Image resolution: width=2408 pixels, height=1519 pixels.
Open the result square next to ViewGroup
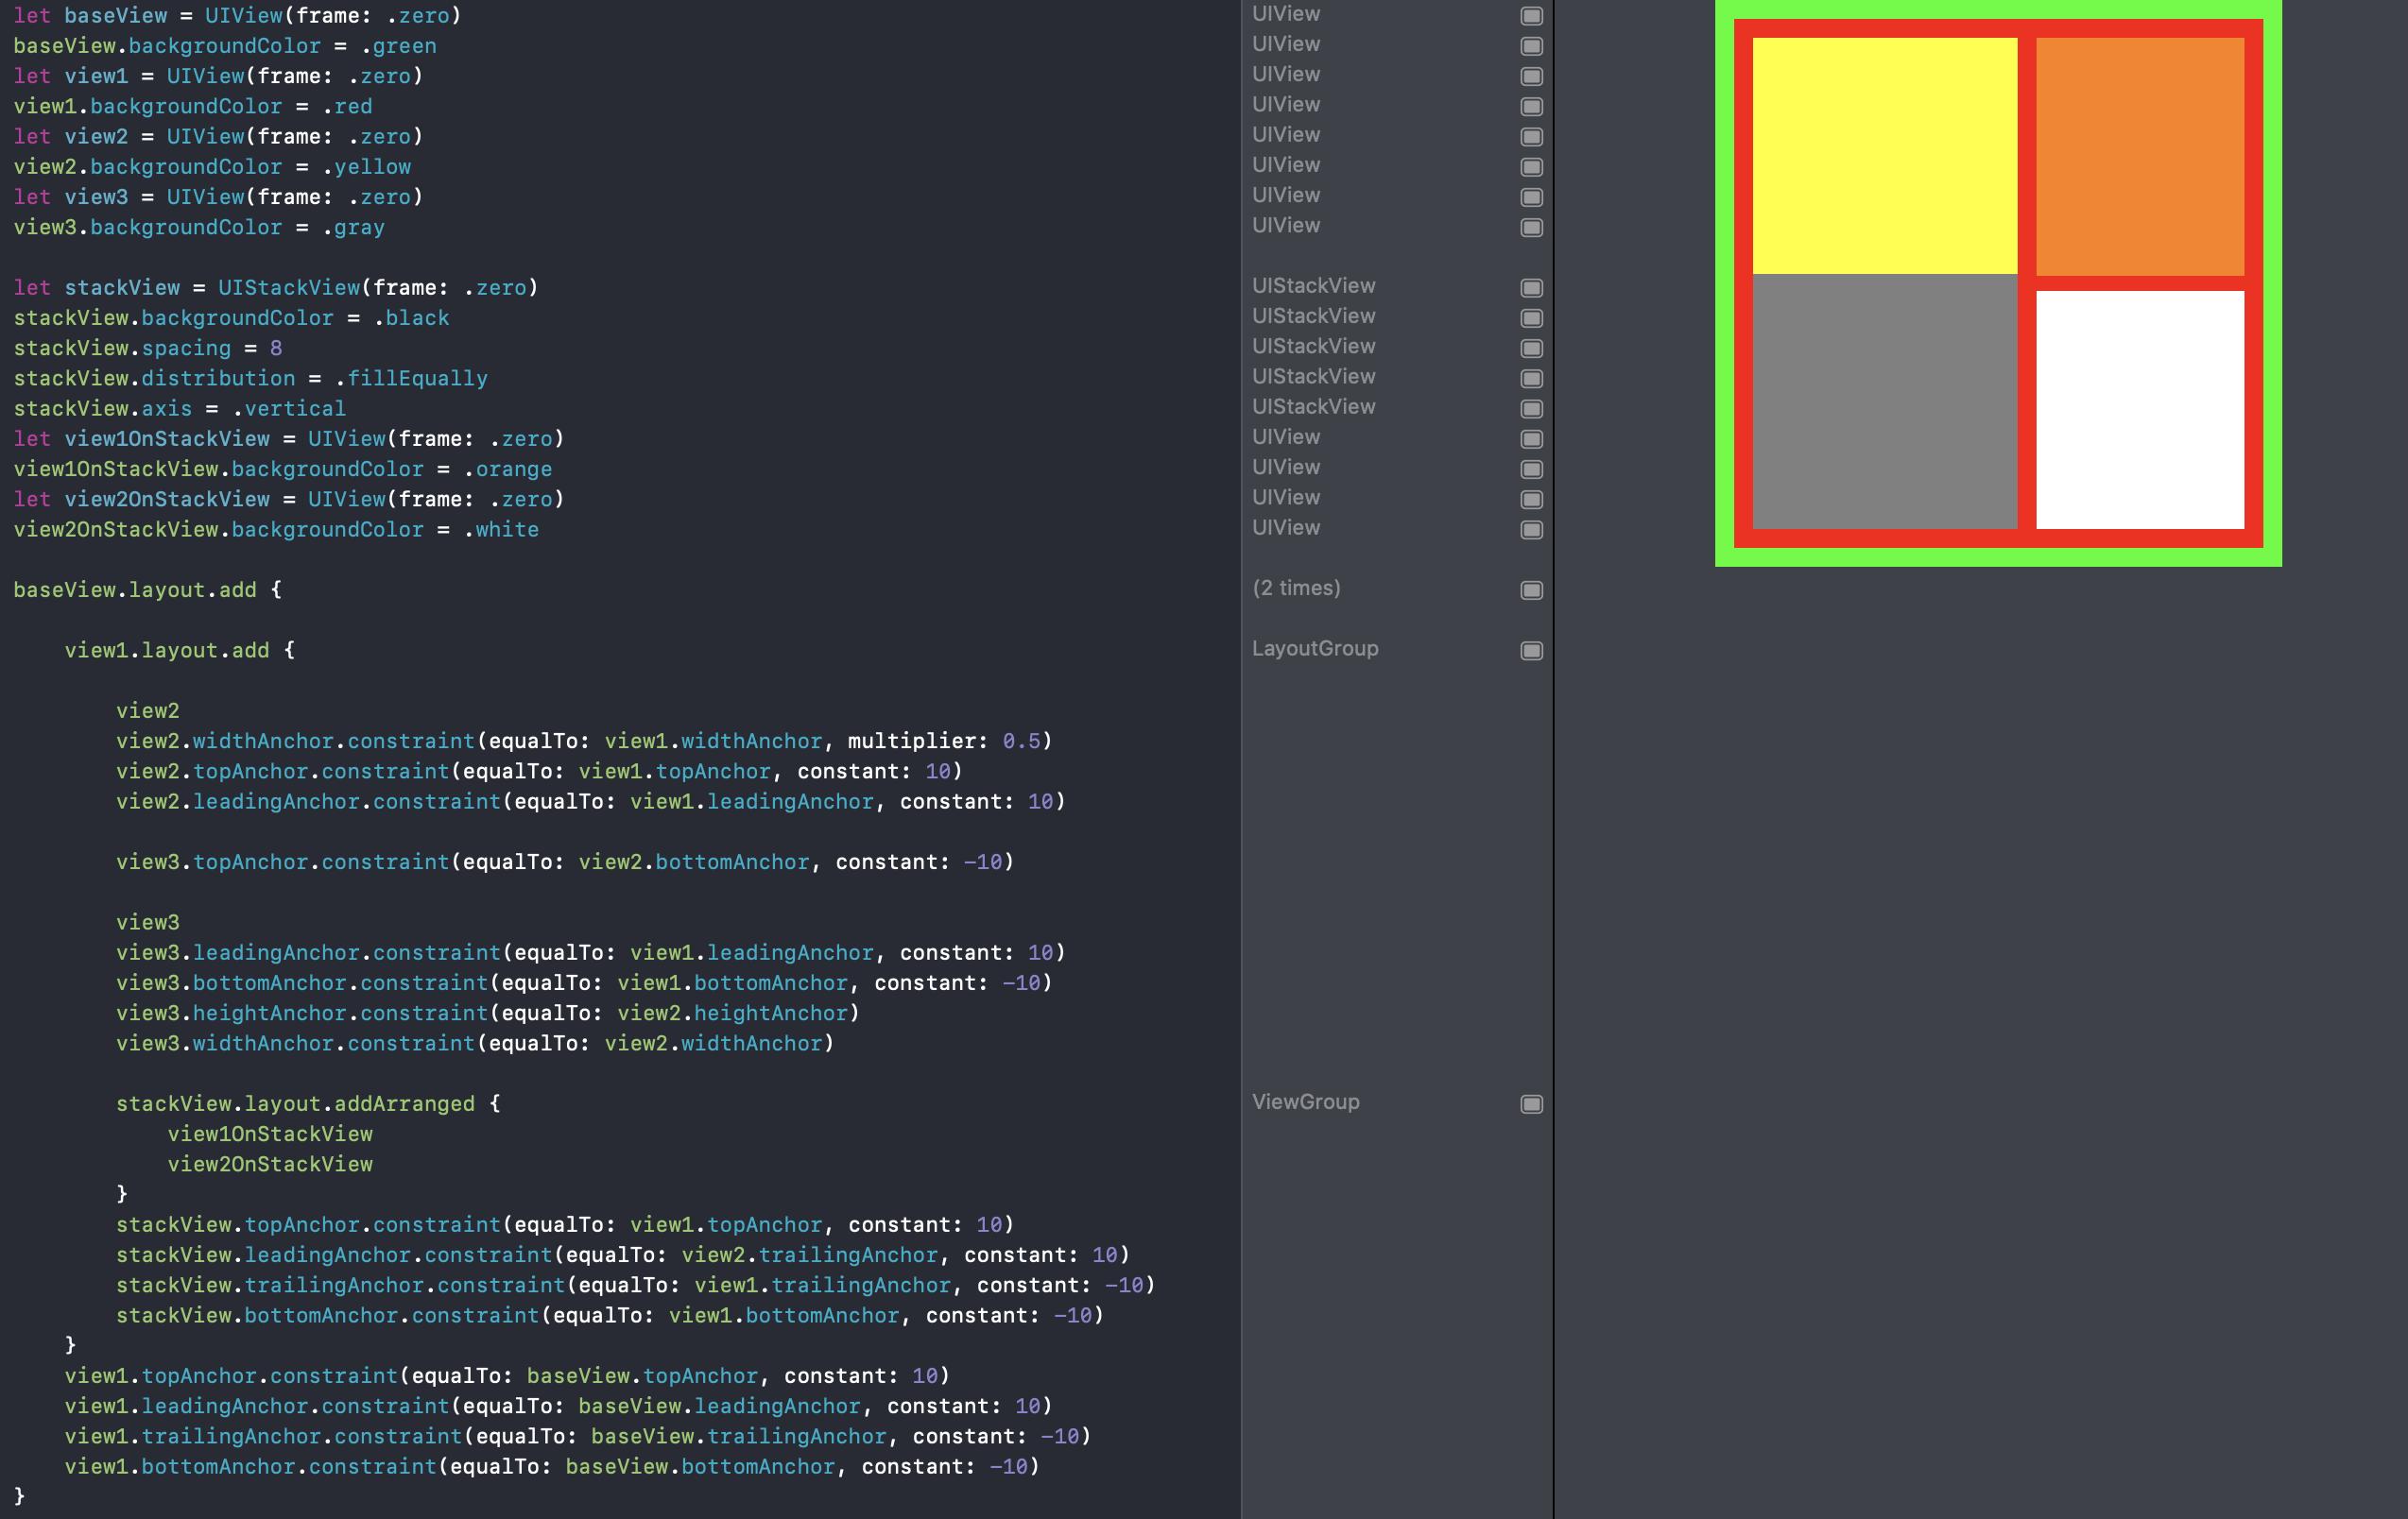(x=1530, y=1103)
